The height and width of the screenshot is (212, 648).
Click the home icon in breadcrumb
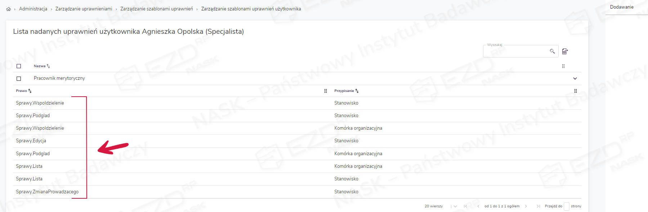[8, 9]
